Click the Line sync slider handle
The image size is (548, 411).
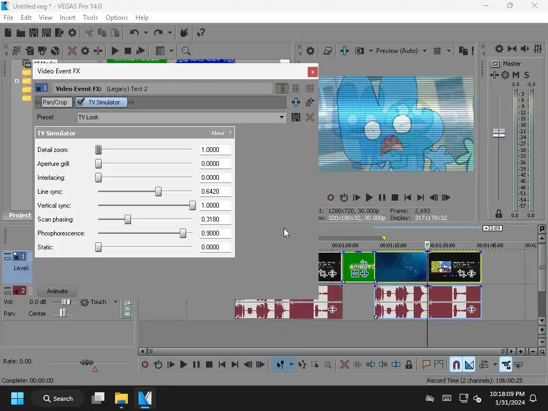pos(158,192)
